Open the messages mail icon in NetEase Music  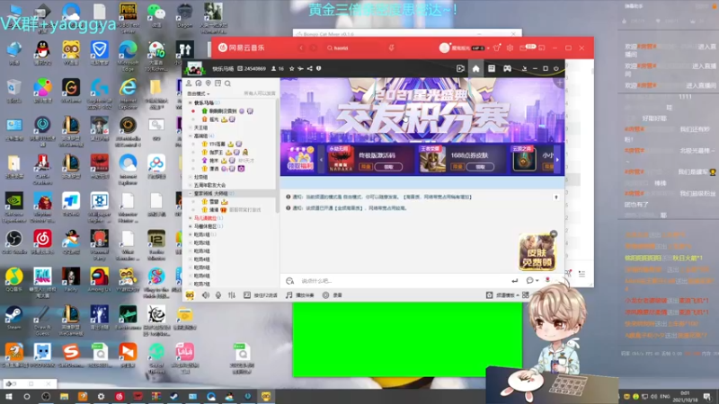tap(523, 48)
